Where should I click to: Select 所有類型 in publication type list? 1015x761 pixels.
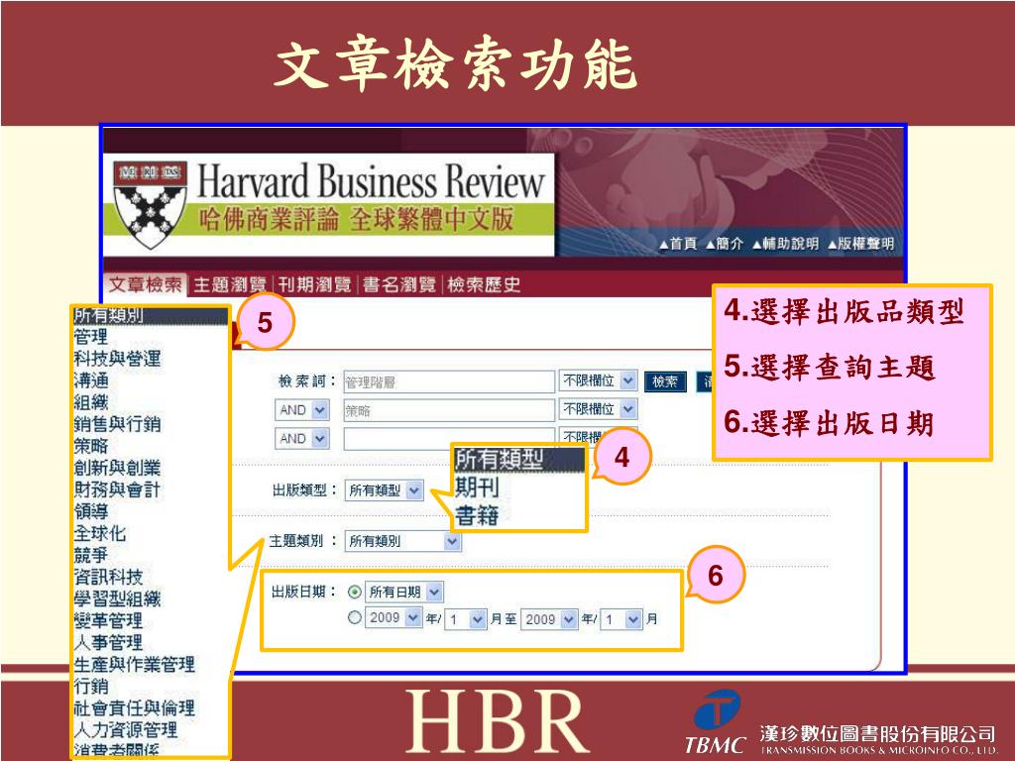[x=519, y=459]
